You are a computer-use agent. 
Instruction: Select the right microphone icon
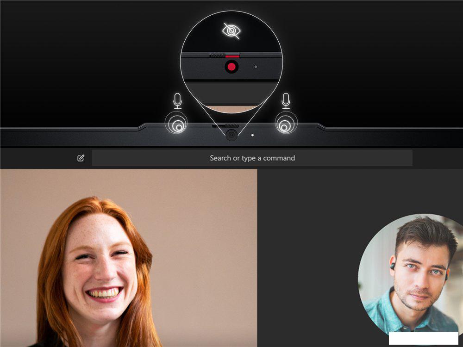(286, 101)
